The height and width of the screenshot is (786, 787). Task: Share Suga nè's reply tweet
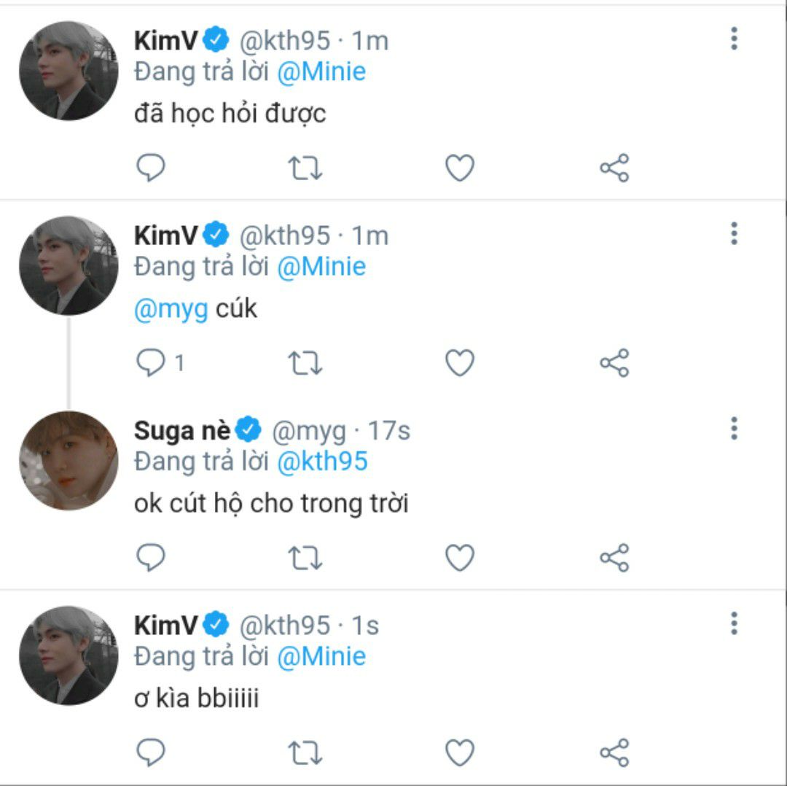point(614,559)
